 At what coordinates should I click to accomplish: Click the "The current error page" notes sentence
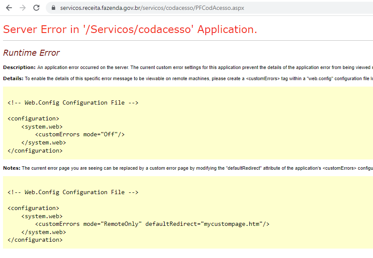[x=197, y=168]
